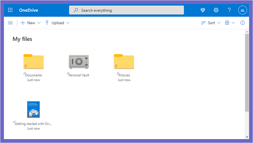Click the search magnifier icon

point(76,10)
